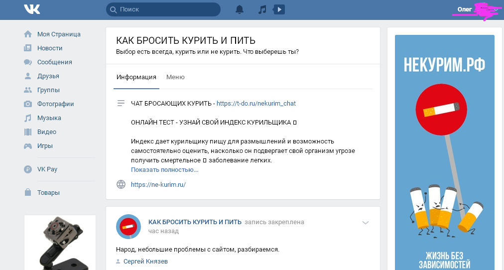Open Games in the sidebar
Screen dimensions: 504x270
tap(45, 146)
